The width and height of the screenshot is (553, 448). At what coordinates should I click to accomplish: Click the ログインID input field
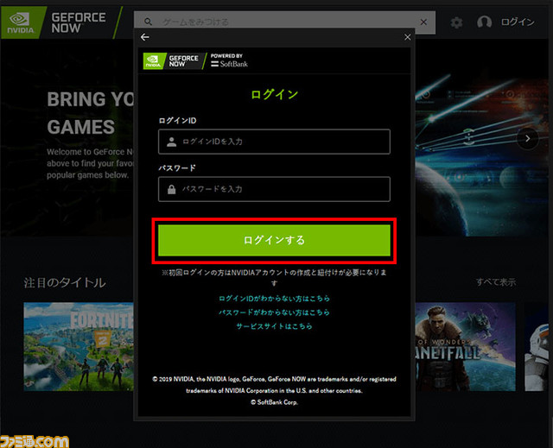274,142
